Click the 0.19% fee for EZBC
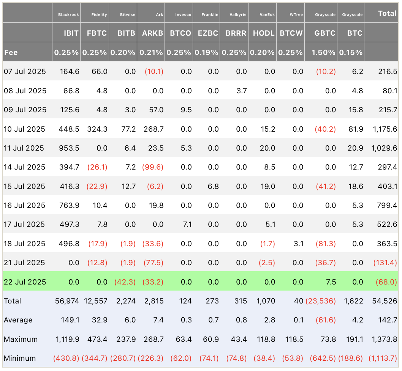Viewport: 402px width, 371px height. tap(206, 52)
